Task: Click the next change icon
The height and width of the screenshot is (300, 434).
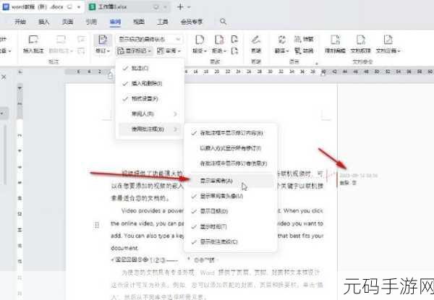Action: click(x=234, y=51)
